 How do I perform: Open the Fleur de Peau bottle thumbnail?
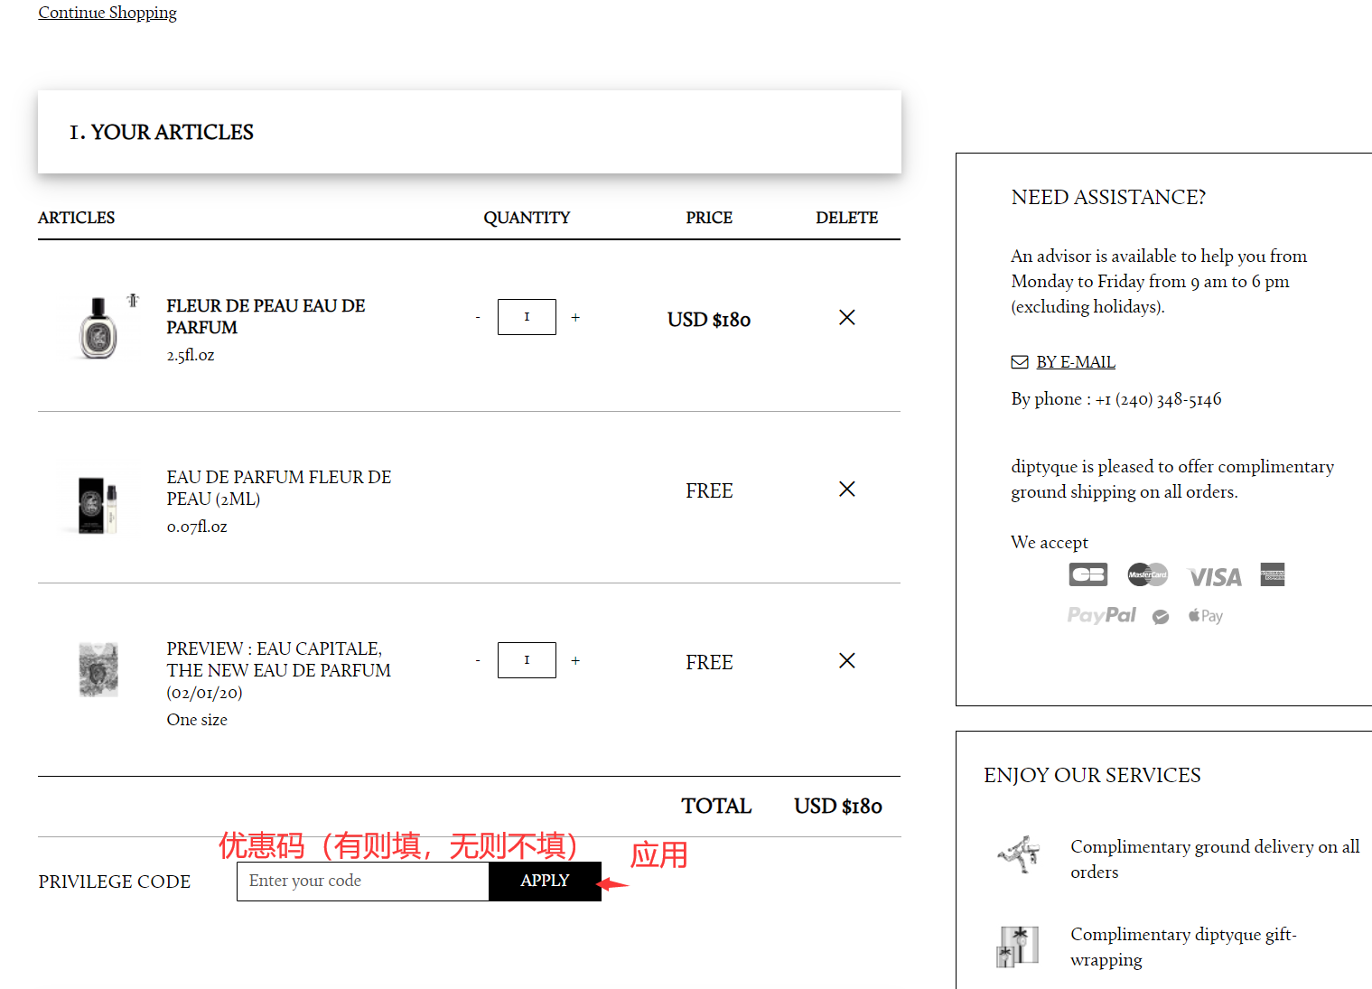point(98,327)
